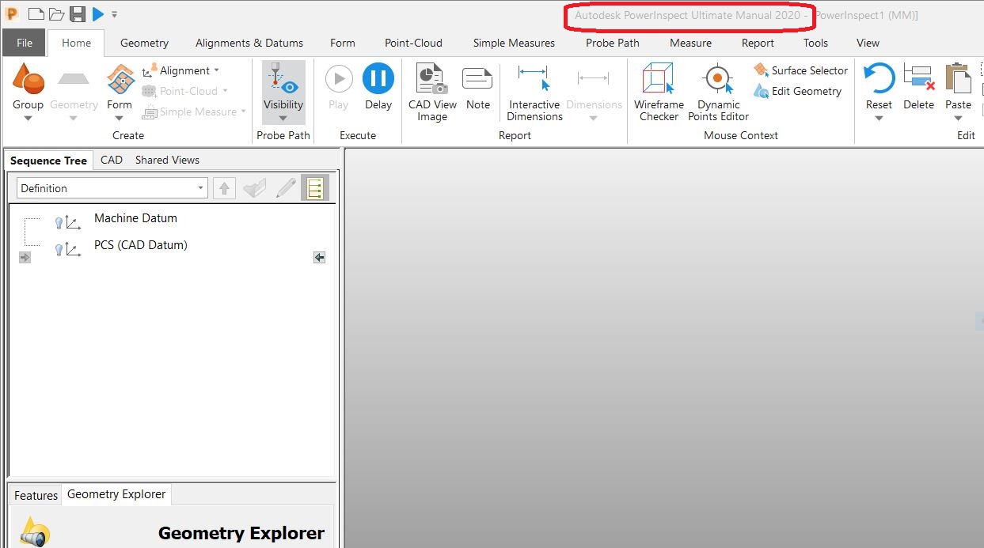This screenshot has width=984, height=548.
Task: Expand the Alignment dropdown arrow
Action: pyautogui.click(x=217, y=70)
